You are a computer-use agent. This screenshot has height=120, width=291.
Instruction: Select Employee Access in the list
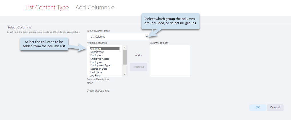click(x=105, y=59)
